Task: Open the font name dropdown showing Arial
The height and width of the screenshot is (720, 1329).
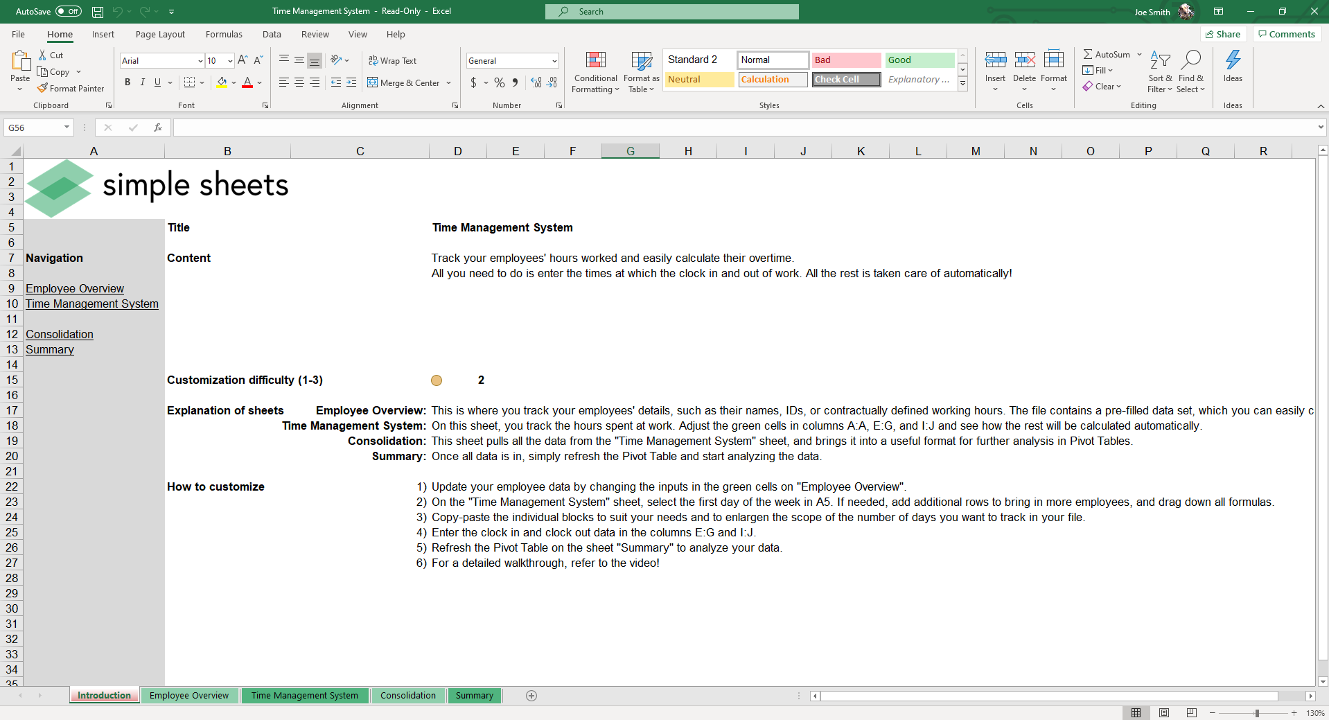Action: (x=200, y=61)
